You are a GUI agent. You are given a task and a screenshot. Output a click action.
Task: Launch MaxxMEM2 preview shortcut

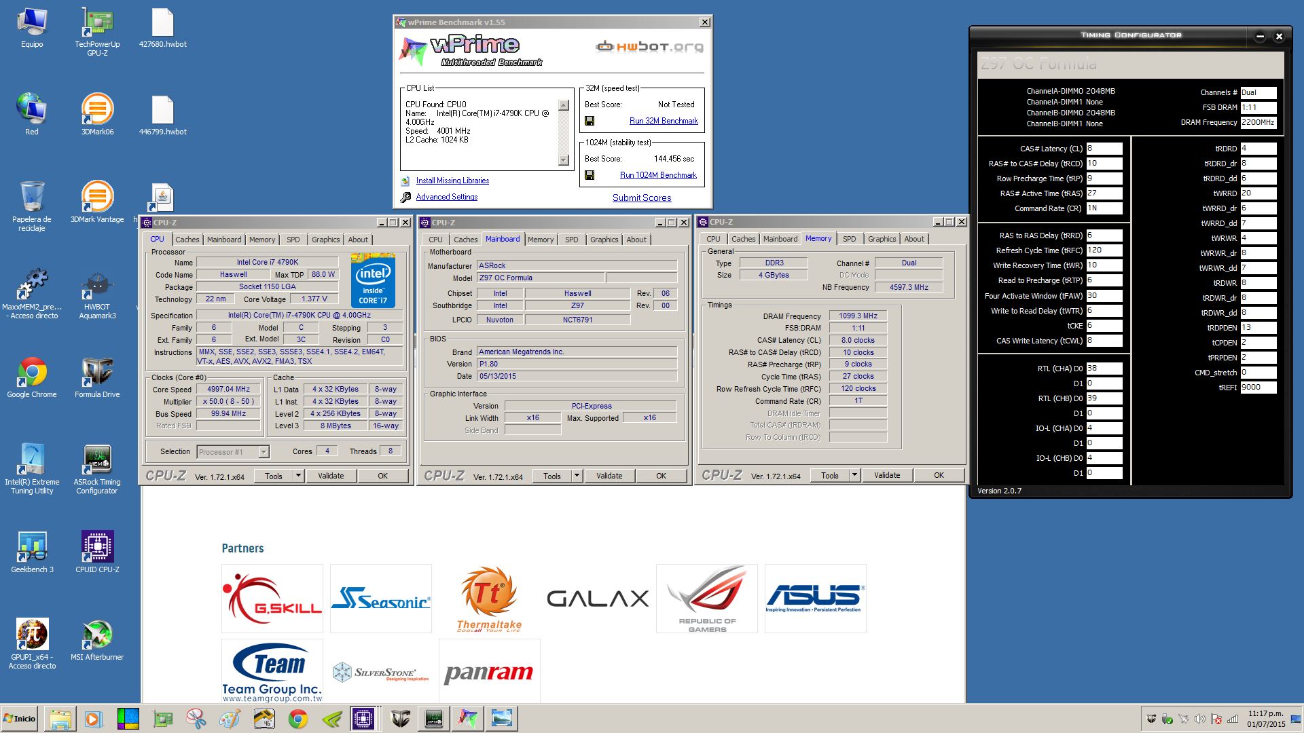(32, 294)
